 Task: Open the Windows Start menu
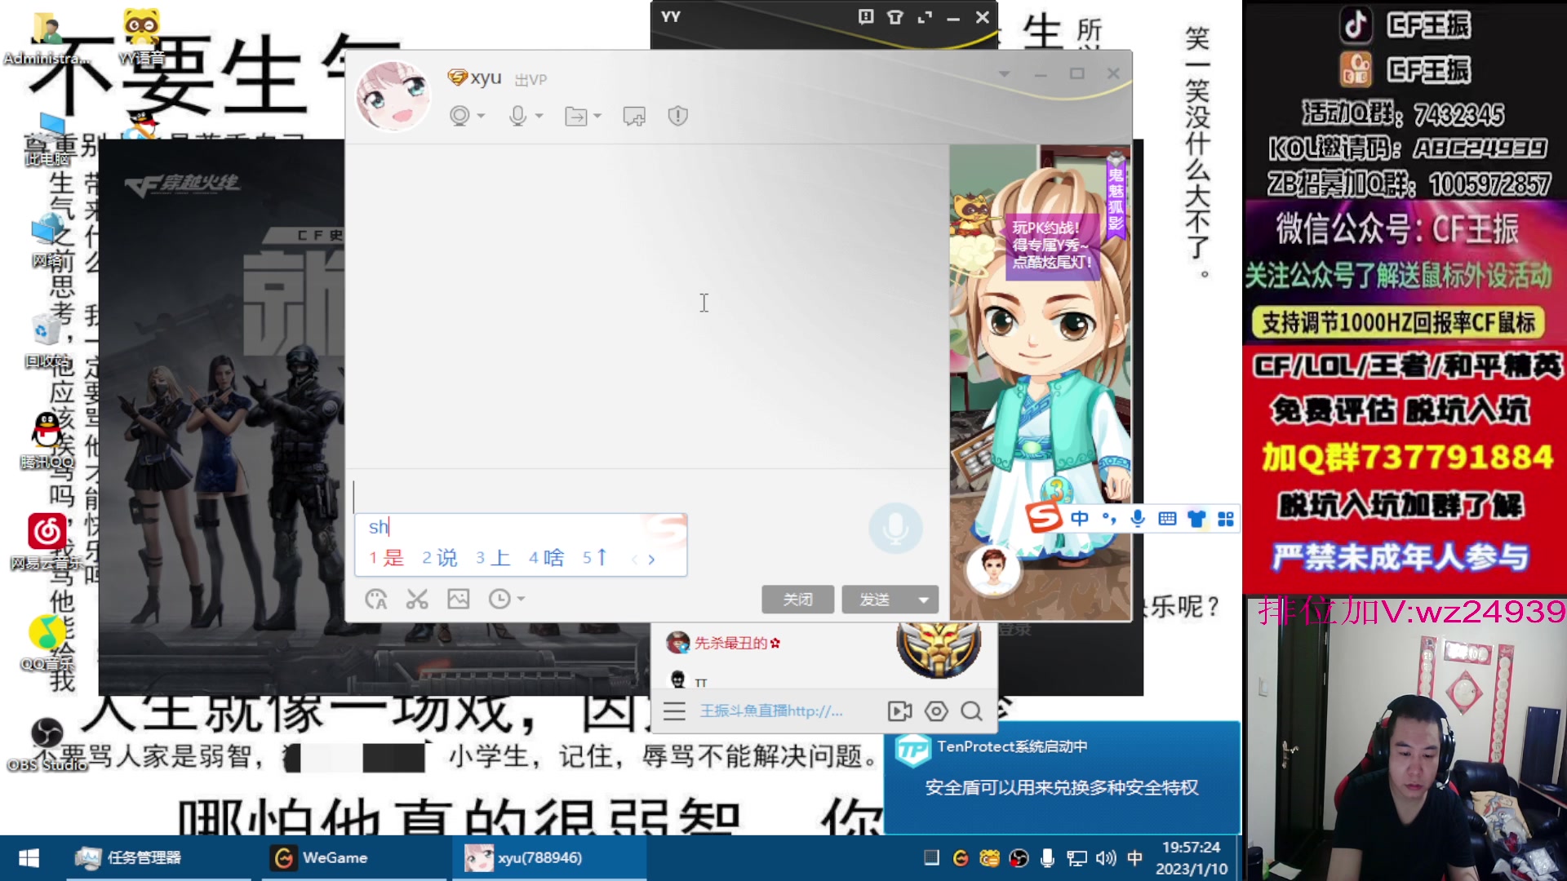click(29, 858)
